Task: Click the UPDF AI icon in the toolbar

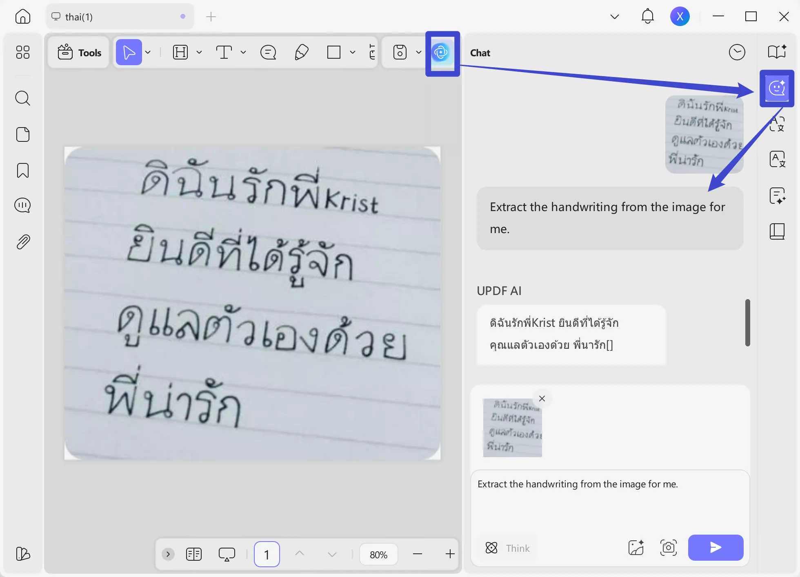Action: 441,52
